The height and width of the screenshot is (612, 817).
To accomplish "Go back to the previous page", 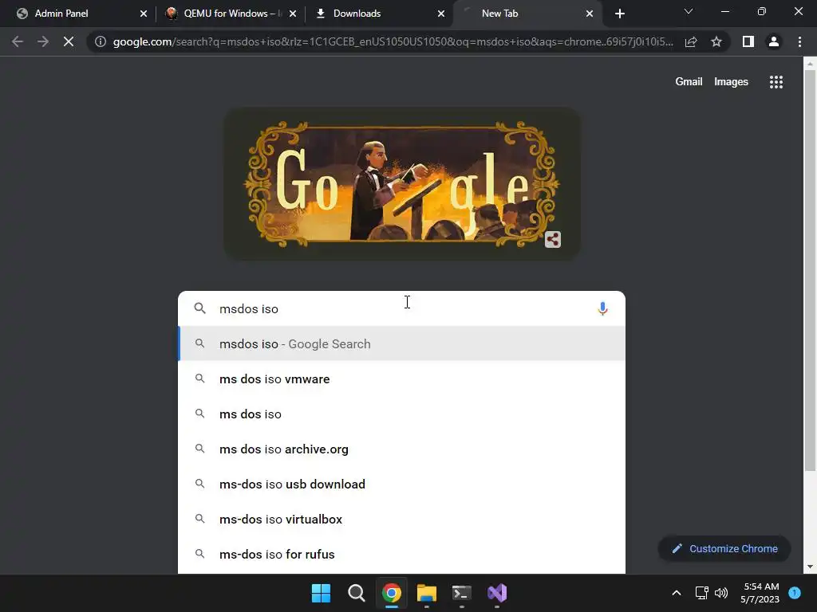I will point(18,41).
